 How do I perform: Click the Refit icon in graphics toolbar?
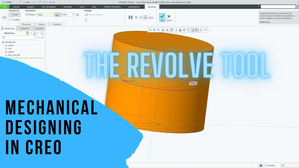point(150,30)
